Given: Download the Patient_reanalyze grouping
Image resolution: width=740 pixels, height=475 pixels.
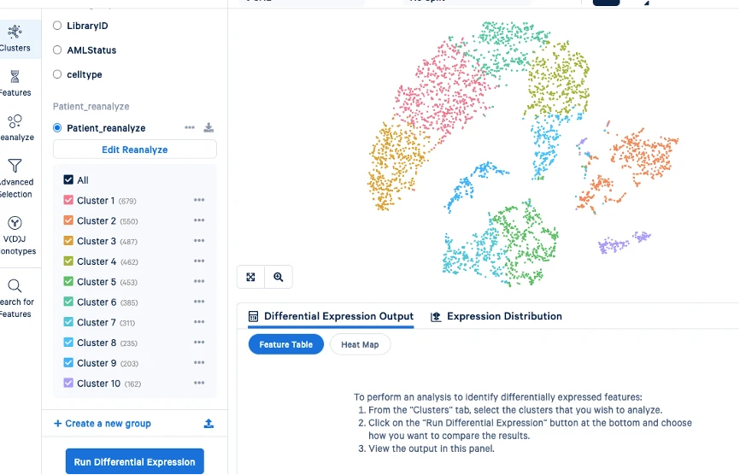Looking at the screenshot, I should [208, 128].
